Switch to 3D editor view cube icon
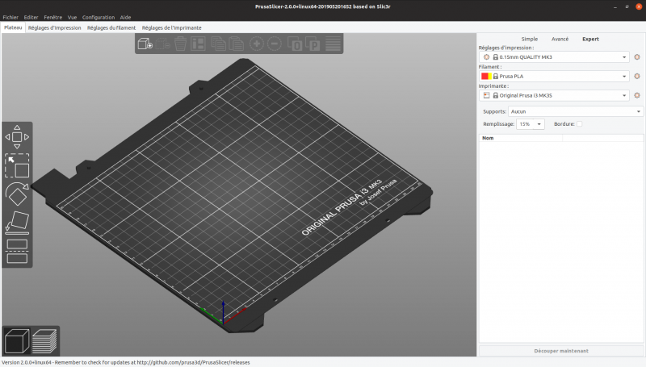The width and height of the screenshot is (646, 367). (17, 341)
